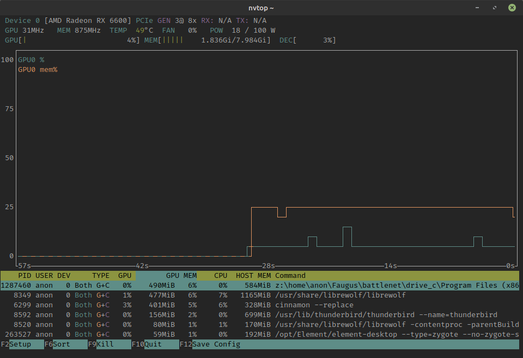Viewport: 523px width, 358px height.
Task: Click the PCIe GEN 3@ 8x label
Action: click(166, 21)
